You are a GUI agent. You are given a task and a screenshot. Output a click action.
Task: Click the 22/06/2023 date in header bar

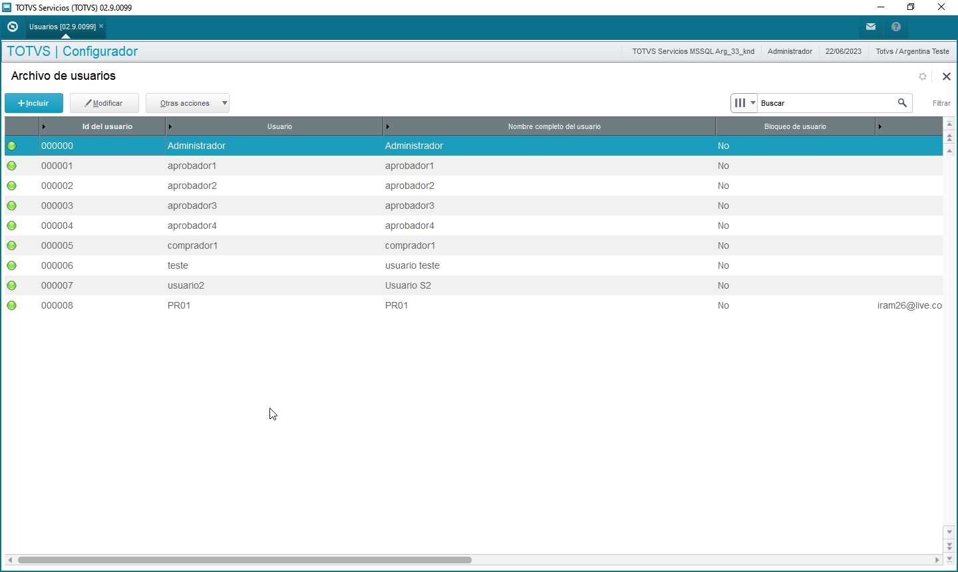tap(844, 51)
